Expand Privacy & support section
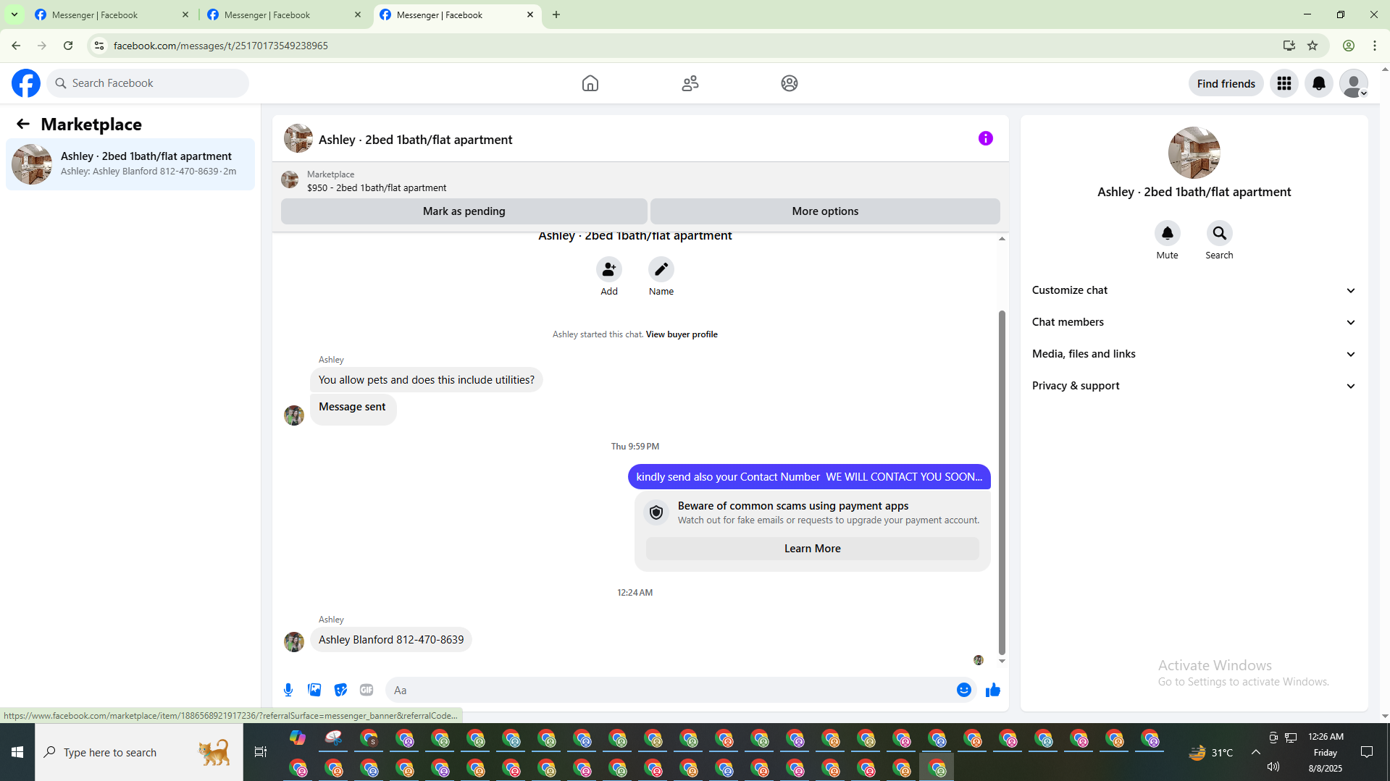This screenshot has width=1390, height=781. (1194, 386)
